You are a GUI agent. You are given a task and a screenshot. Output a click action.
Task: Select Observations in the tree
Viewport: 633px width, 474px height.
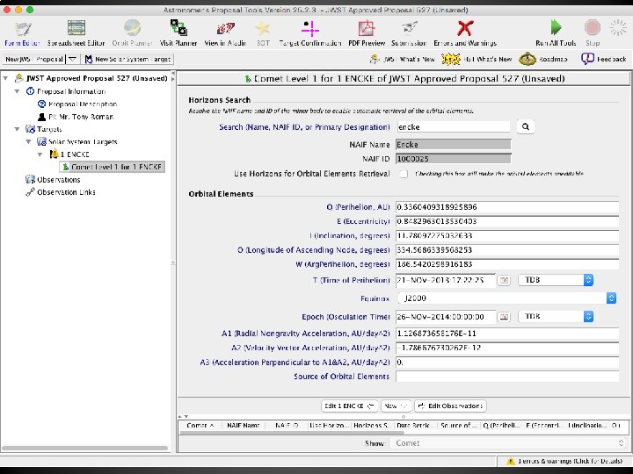53,180
